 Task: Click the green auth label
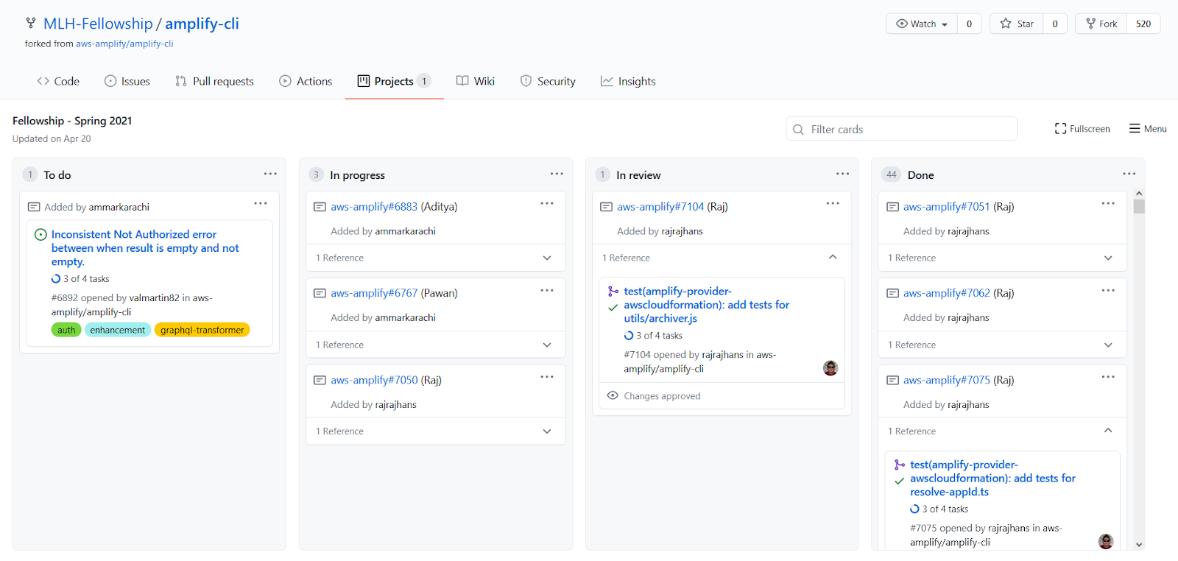pos(66,330)
